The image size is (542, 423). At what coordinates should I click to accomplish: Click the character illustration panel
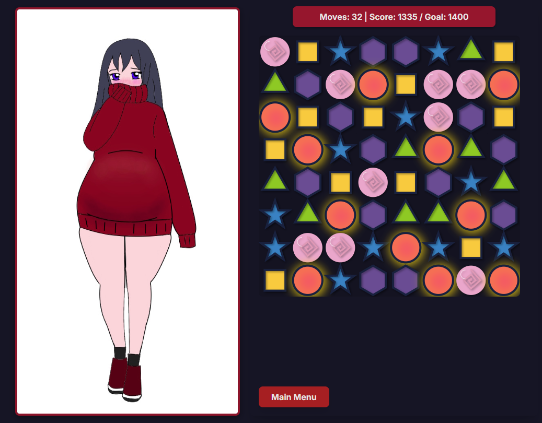coord(128,211)
